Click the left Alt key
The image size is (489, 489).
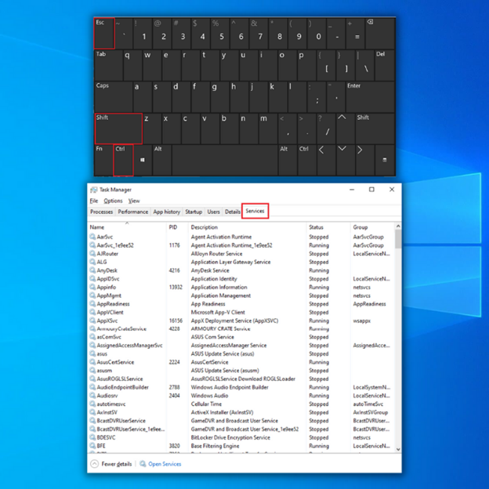tap(162, 161)
